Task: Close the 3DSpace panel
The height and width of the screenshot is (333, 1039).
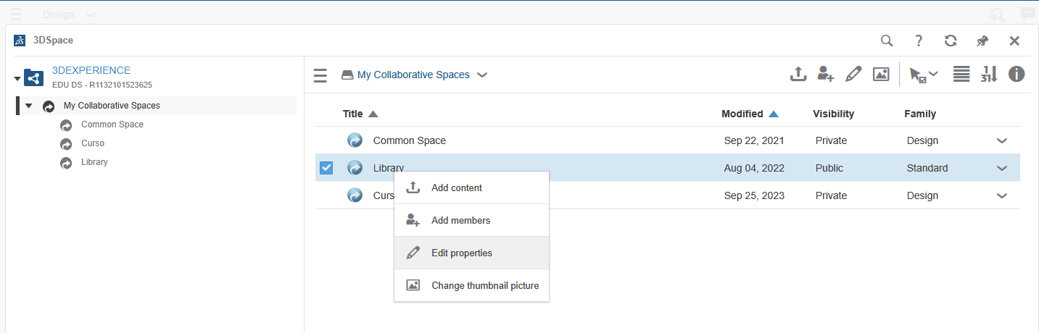Action: [x=1014, y=41]
